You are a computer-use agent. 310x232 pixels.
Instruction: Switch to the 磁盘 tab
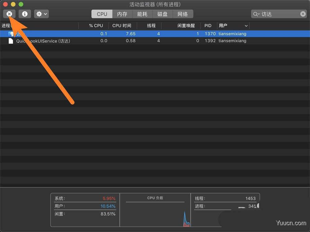(162, 14)
